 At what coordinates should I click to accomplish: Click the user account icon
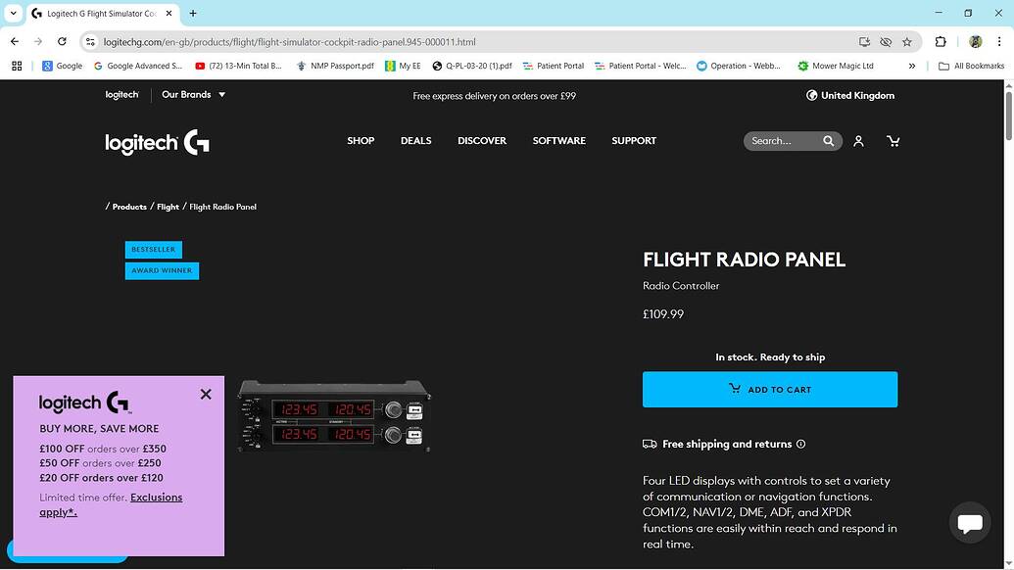[x=858, y=140]
